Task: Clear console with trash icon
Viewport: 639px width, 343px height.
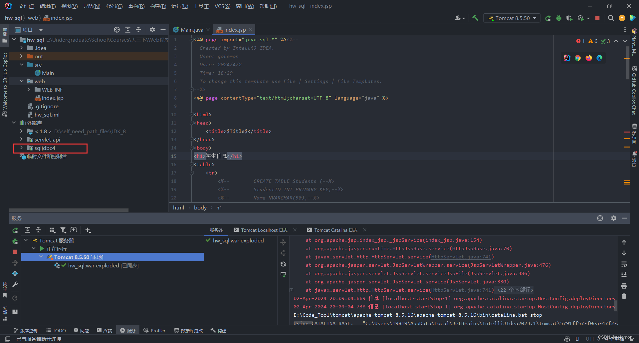Action: [624, 296]
